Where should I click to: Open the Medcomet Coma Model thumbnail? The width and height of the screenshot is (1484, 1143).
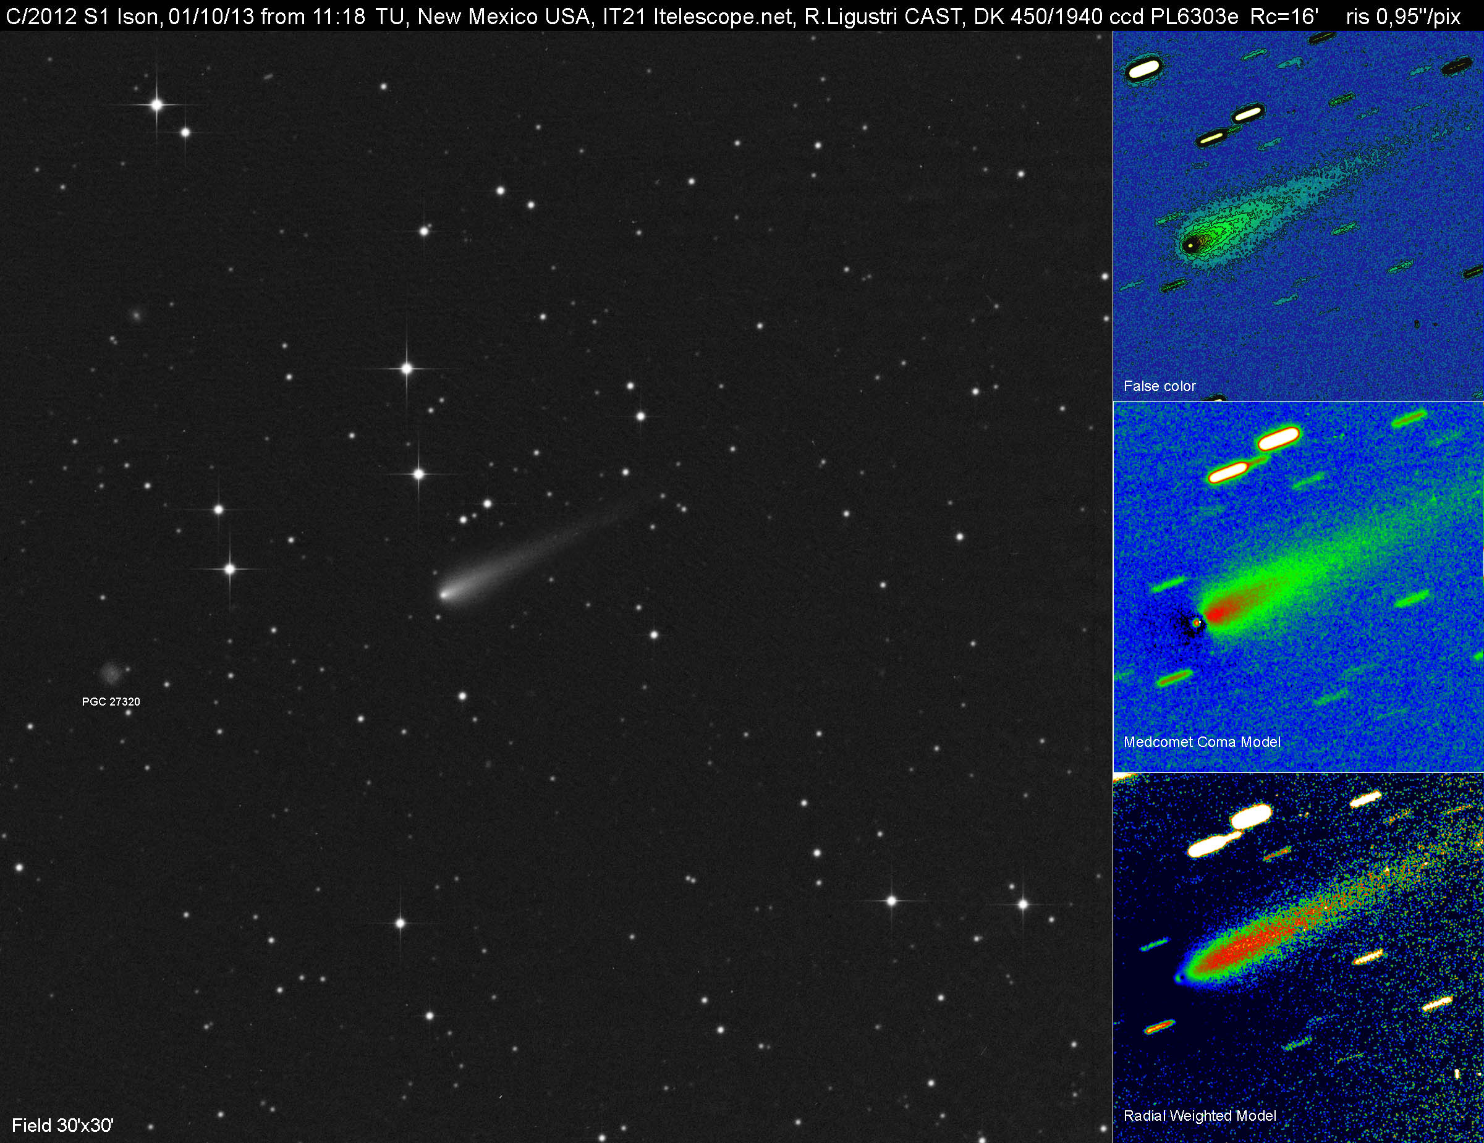[x=1298, y=587]
